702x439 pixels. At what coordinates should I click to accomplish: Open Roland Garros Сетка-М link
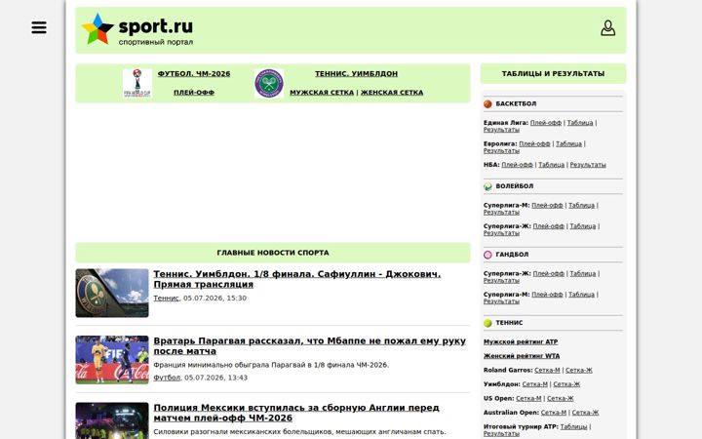547,370
